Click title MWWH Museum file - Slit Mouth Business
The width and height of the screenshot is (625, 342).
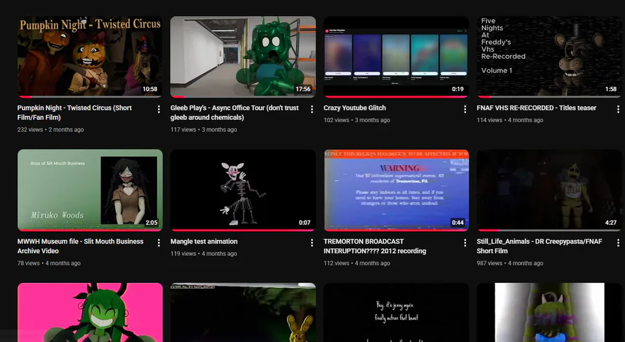(x=81, y=246)
